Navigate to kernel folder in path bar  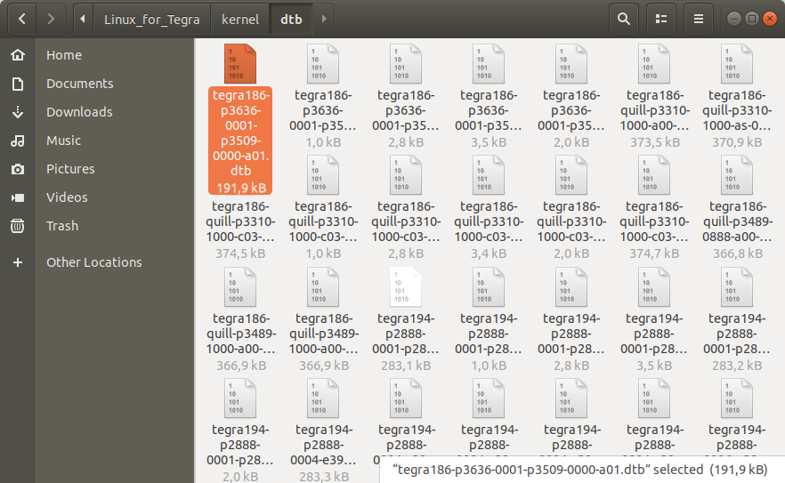tap(240, 19)
